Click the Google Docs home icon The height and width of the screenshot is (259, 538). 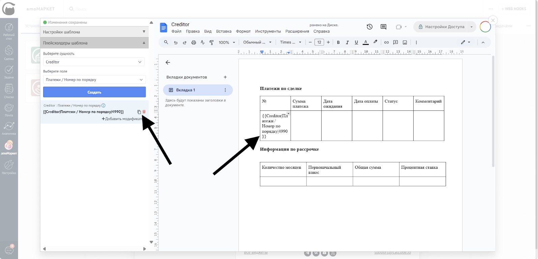(x=163, y=28)
